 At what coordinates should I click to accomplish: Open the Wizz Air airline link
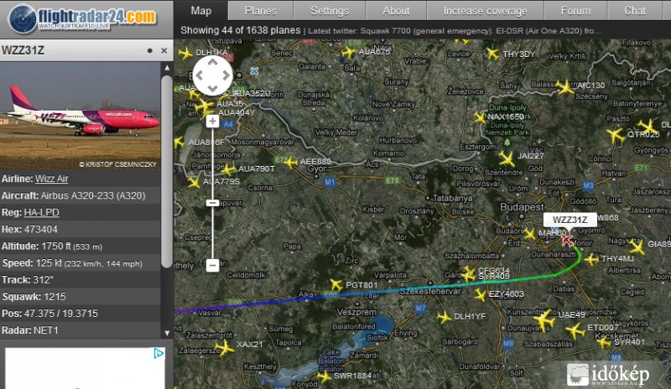[x=51, y=179]
